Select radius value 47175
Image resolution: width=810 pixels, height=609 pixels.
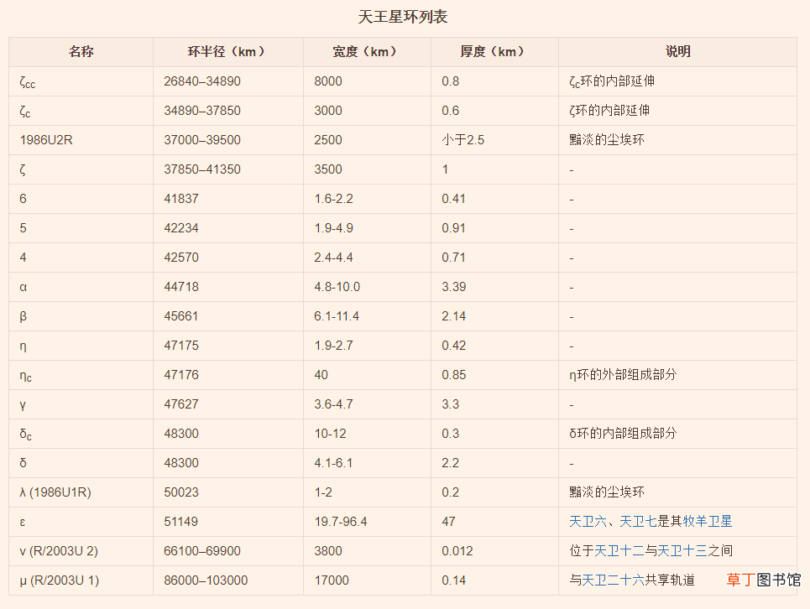coord(181,346)
